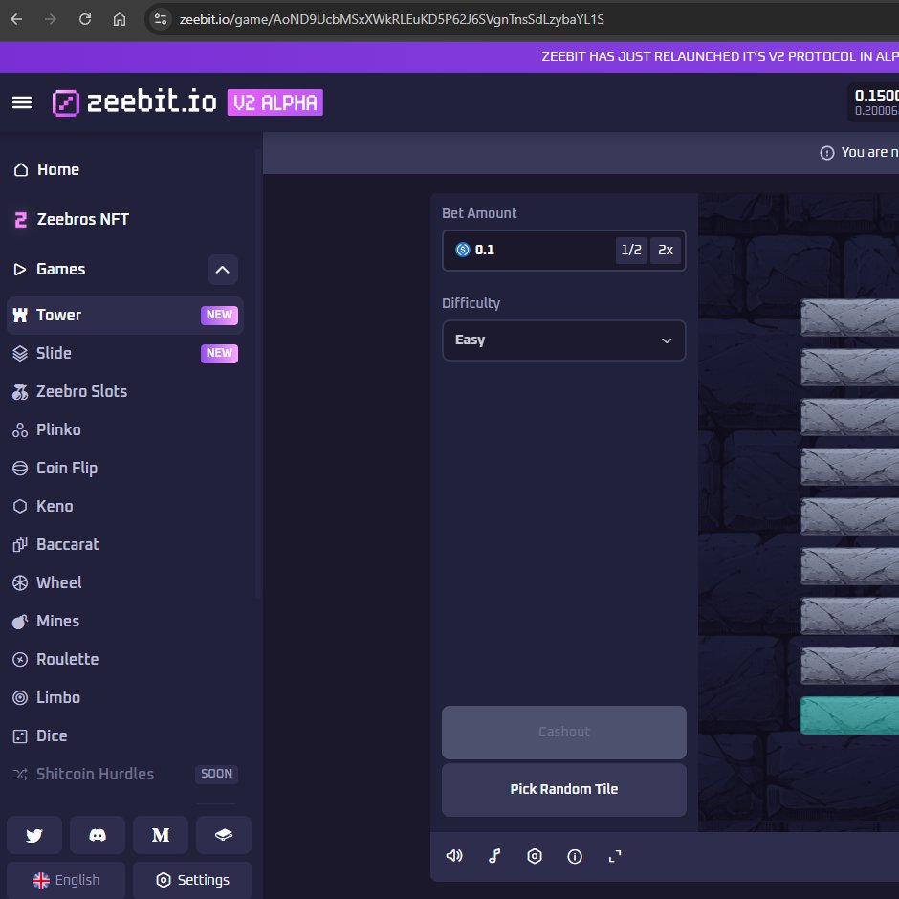
Task: Click the wallet balance display
Action: 874,102
